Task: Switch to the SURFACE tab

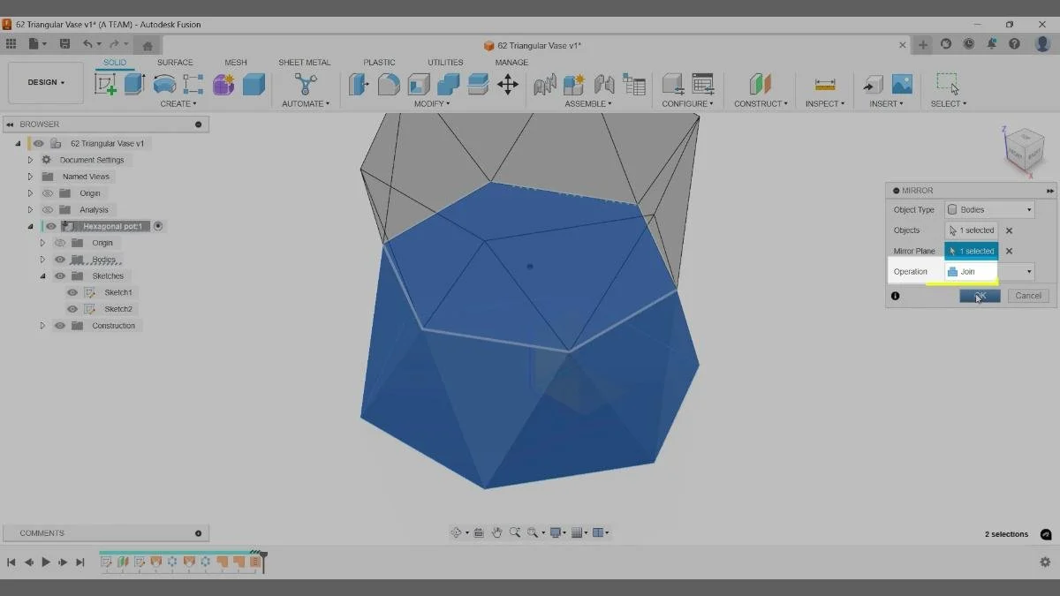Action: (x=174, y=62)
